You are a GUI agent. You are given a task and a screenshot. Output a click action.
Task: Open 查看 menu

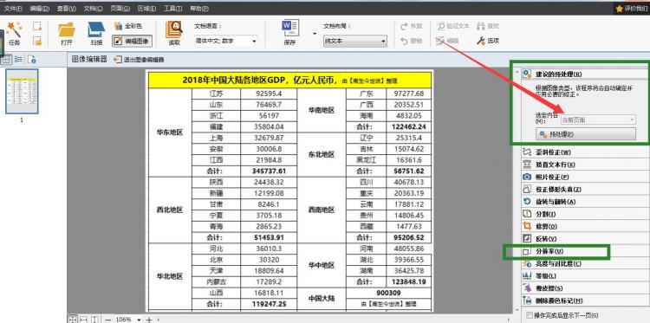(67, 9)
